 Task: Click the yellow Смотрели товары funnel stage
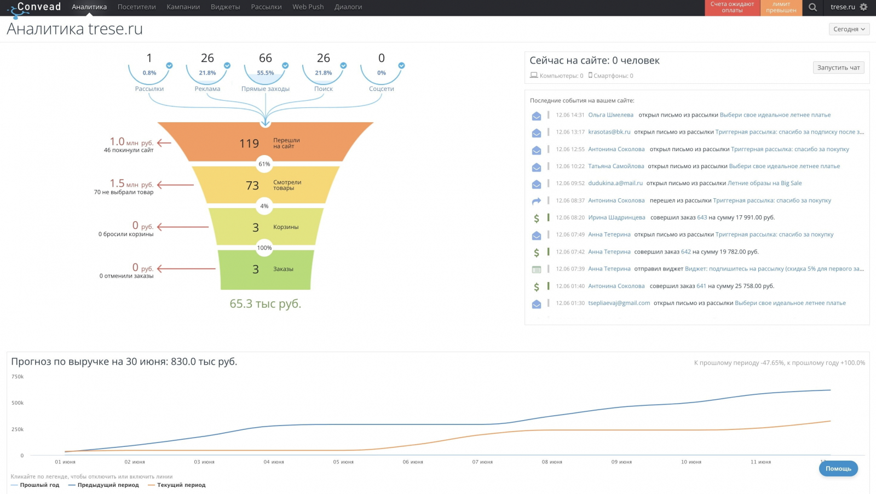(266, 185)
